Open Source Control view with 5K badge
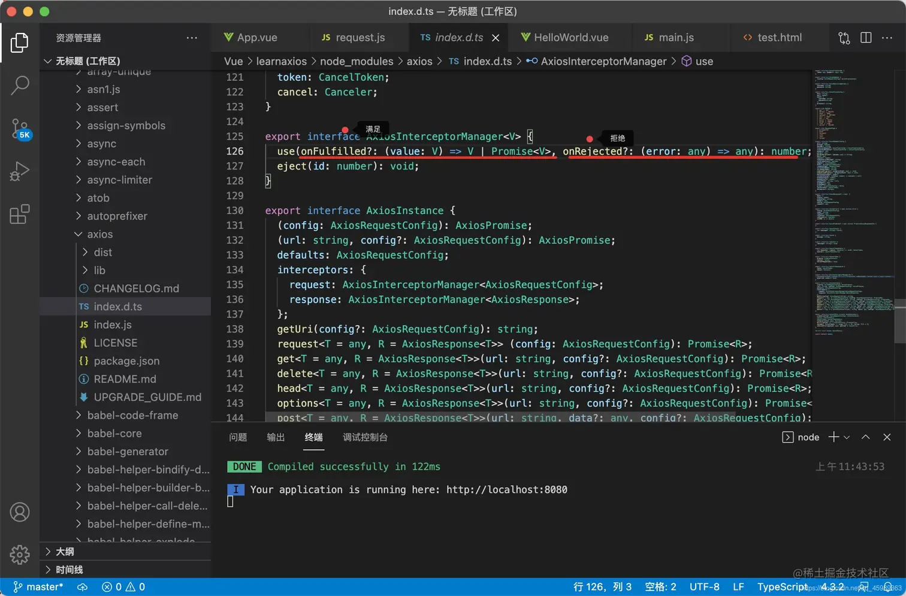Viewport: 906px width, 596px height. tap(21, 129)
